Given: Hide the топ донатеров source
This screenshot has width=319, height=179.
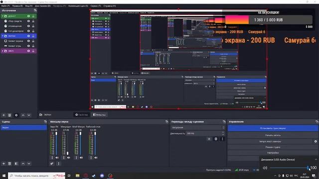Looking at the screenshot, I should (28, 31).
